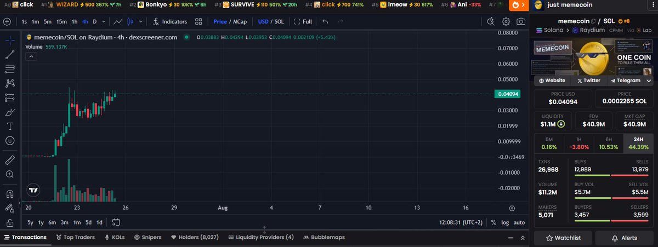
Task: Switch to the KOLs tab
Action: 114,237
